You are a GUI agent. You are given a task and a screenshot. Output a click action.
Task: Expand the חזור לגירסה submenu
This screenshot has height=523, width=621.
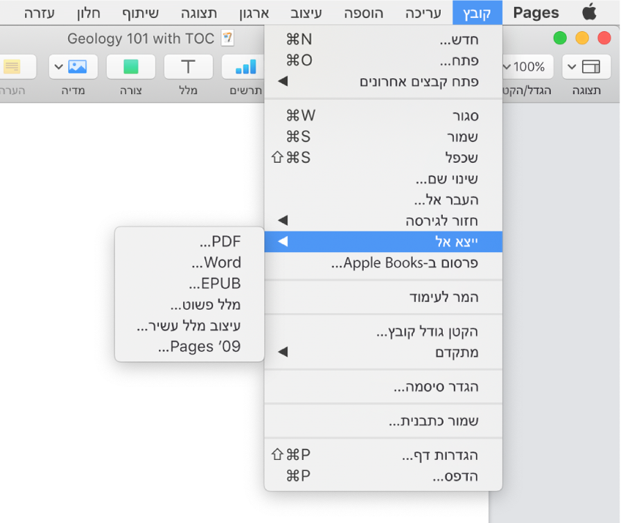[x=383, y=220]
